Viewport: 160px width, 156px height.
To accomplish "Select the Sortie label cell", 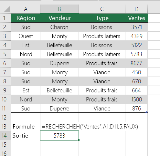I will coord(26,136).
